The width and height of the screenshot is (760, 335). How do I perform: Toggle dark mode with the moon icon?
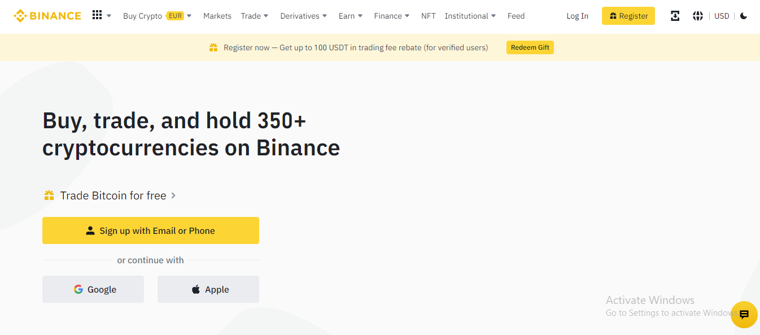click(744, 16)
